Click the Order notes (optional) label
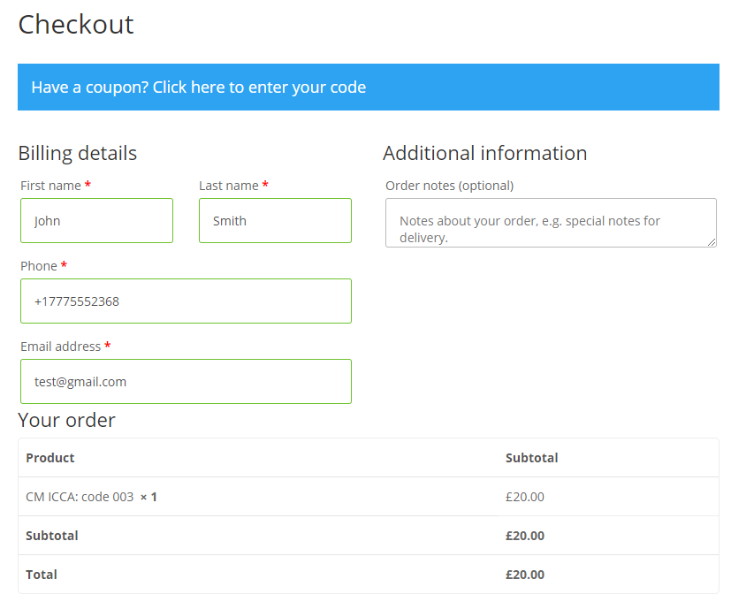The width and height of the screenshot is (731, 602). [449, 186]
